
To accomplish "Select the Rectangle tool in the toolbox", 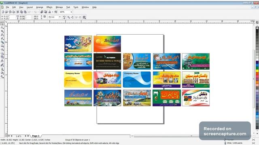I will (2, 46).
